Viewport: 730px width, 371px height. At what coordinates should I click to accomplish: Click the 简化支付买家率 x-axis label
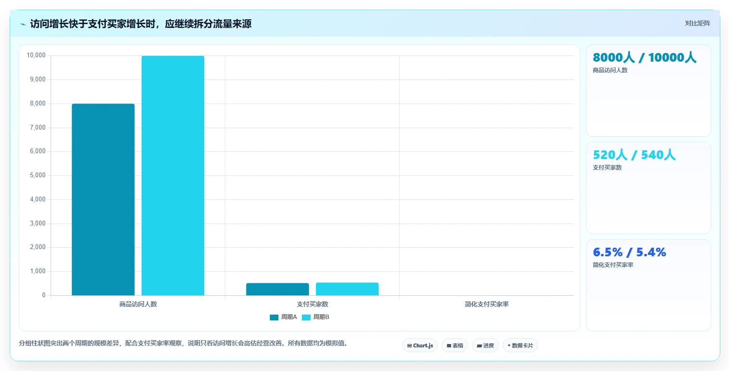click(487, 304)
